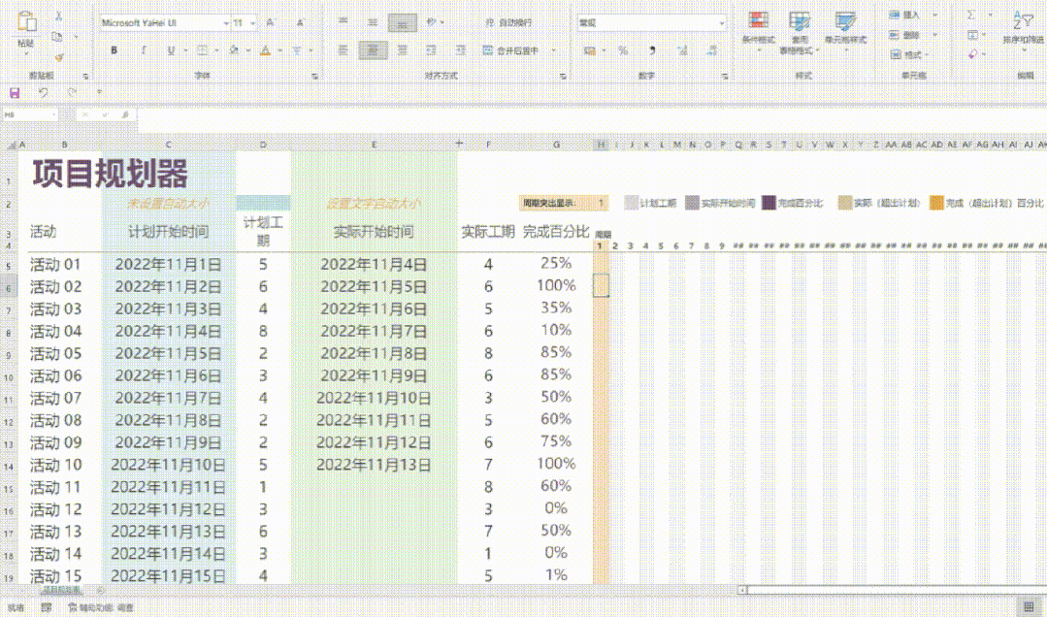This screenshot has height=617, width=1047.
Task: Open 条件格式 conditional formatting
Action: point(759,29)
